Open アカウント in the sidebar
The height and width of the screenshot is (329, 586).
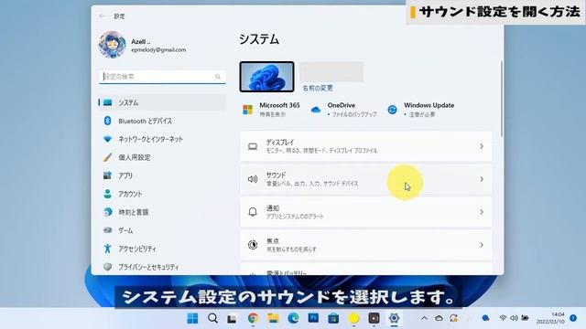162,194
